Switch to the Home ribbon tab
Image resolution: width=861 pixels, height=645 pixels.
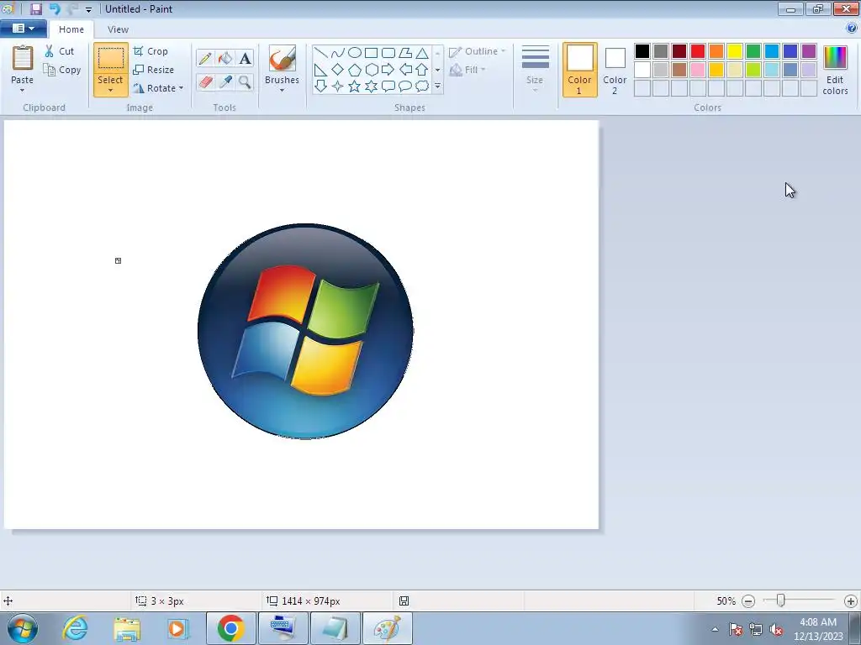click(71, 29)
